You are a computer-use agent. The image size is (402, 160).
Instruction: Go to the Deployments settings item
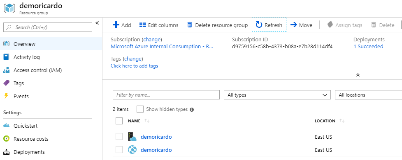[29, 152]
